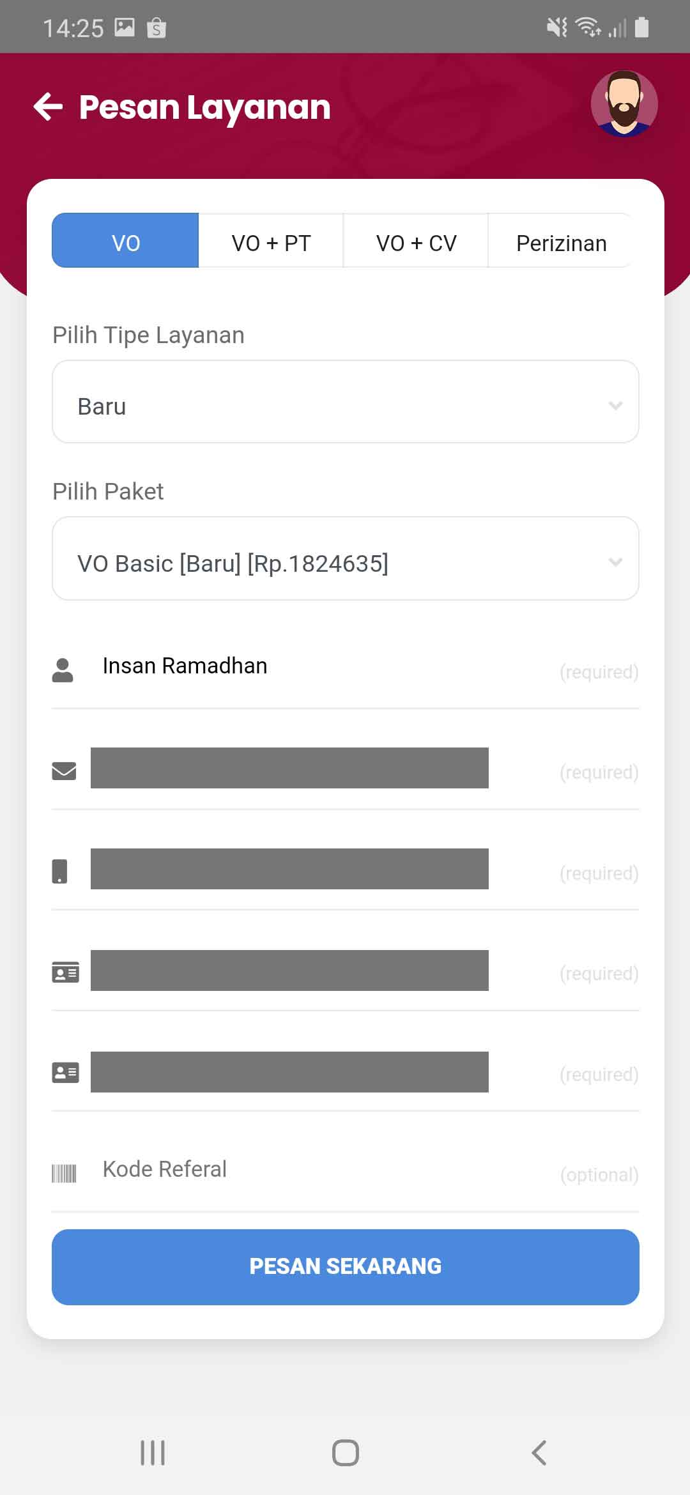Viewport: 690px width, 1495px height.
Task: Select the VO service tab
Action: (x=126, y=243)
